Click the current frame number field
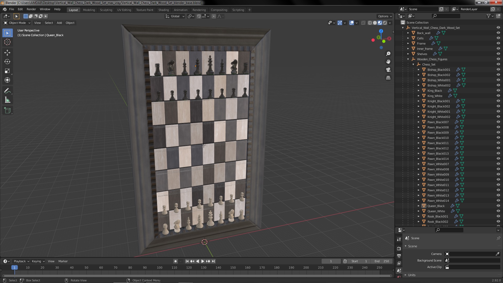 [x=331, y=261]
